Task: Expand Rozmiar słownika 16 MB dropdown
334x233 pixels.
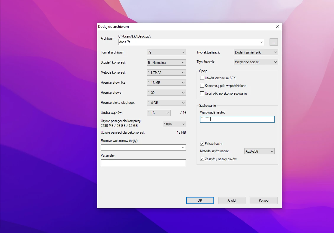Action: point(166,83)
